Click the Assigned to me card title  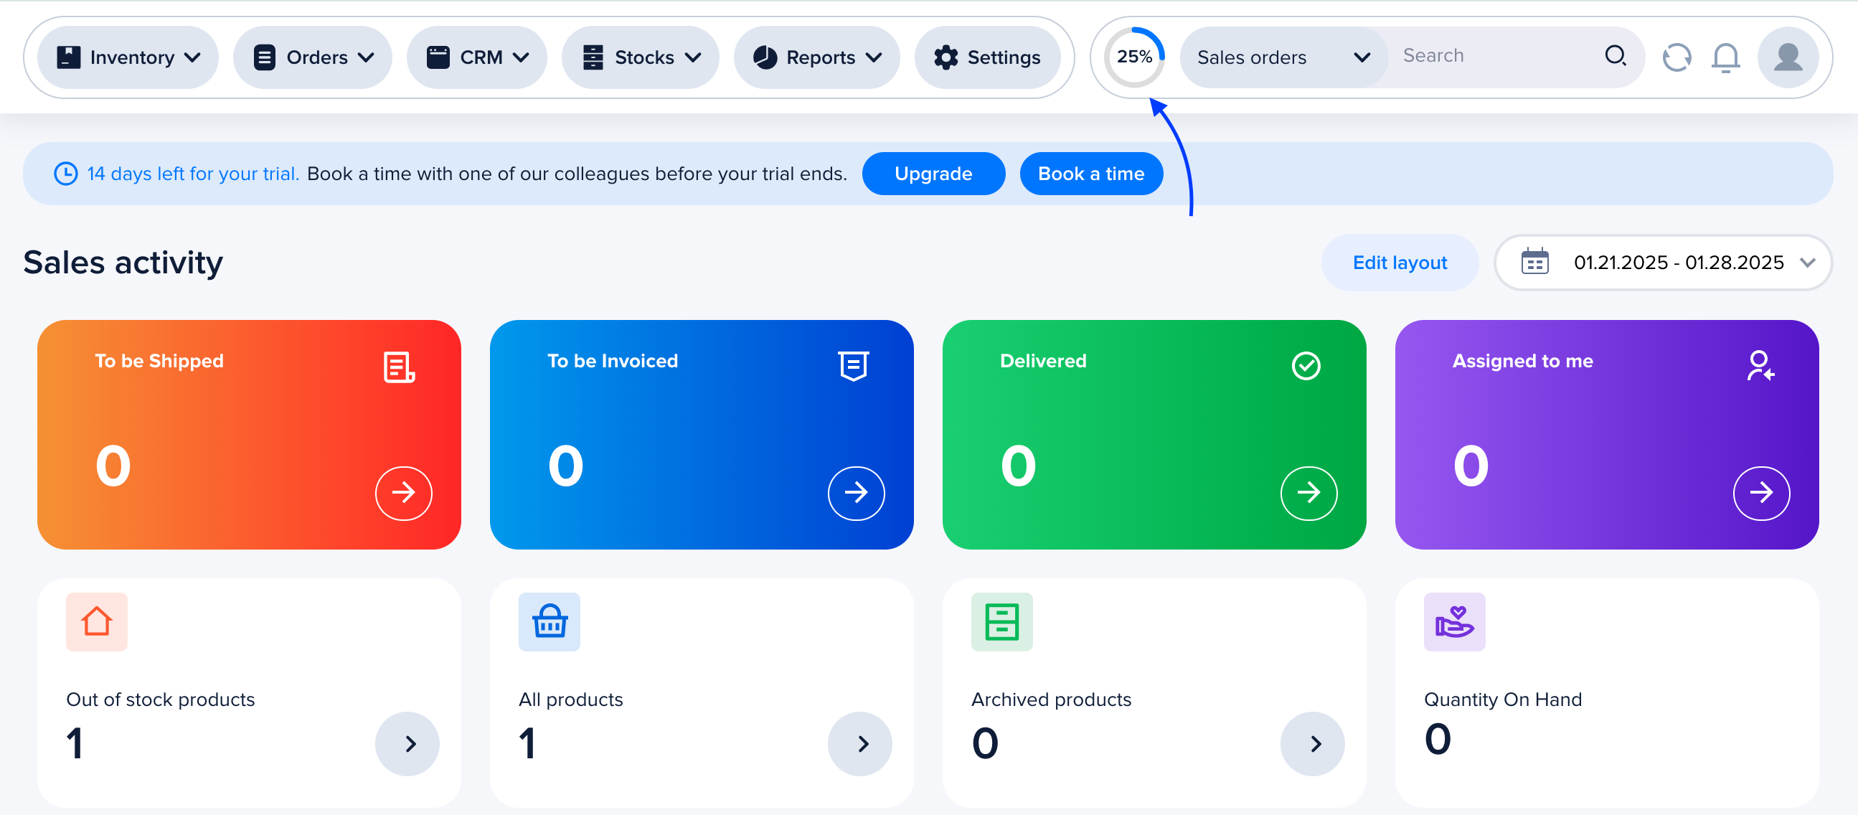coord(1522,361)
